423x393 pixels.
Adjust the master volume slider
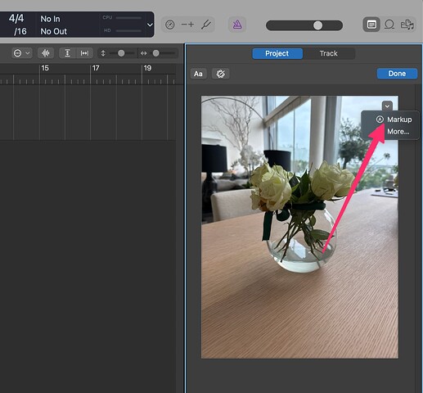click(304, 25)
